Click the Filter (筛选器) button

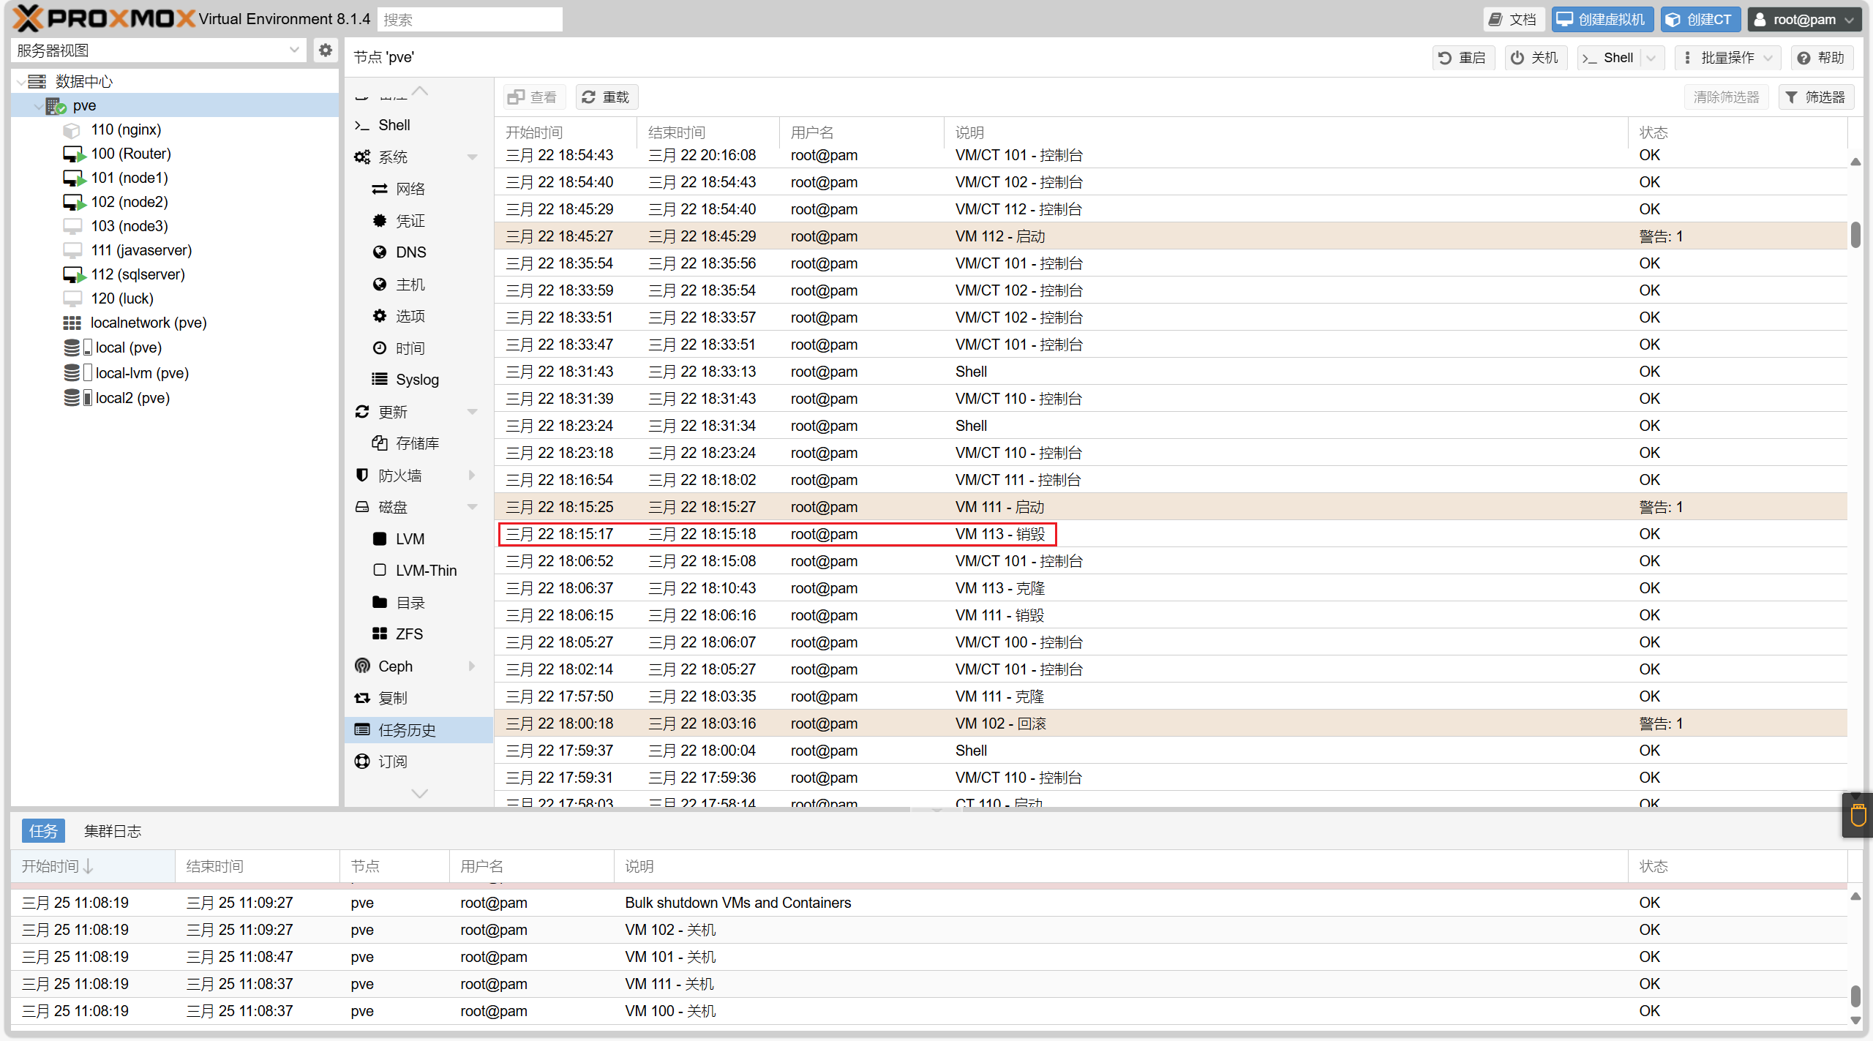tap(1816, 97)
